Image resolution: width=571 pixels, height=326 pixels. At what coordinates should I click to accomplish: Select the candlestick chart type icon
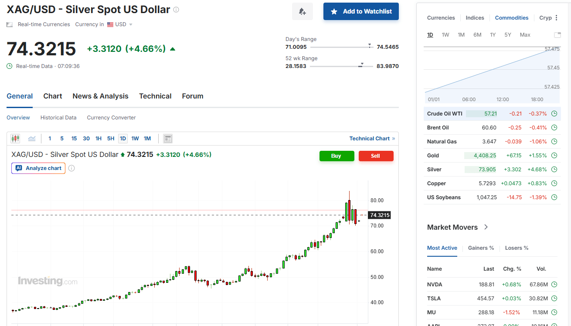click(15, 139)
